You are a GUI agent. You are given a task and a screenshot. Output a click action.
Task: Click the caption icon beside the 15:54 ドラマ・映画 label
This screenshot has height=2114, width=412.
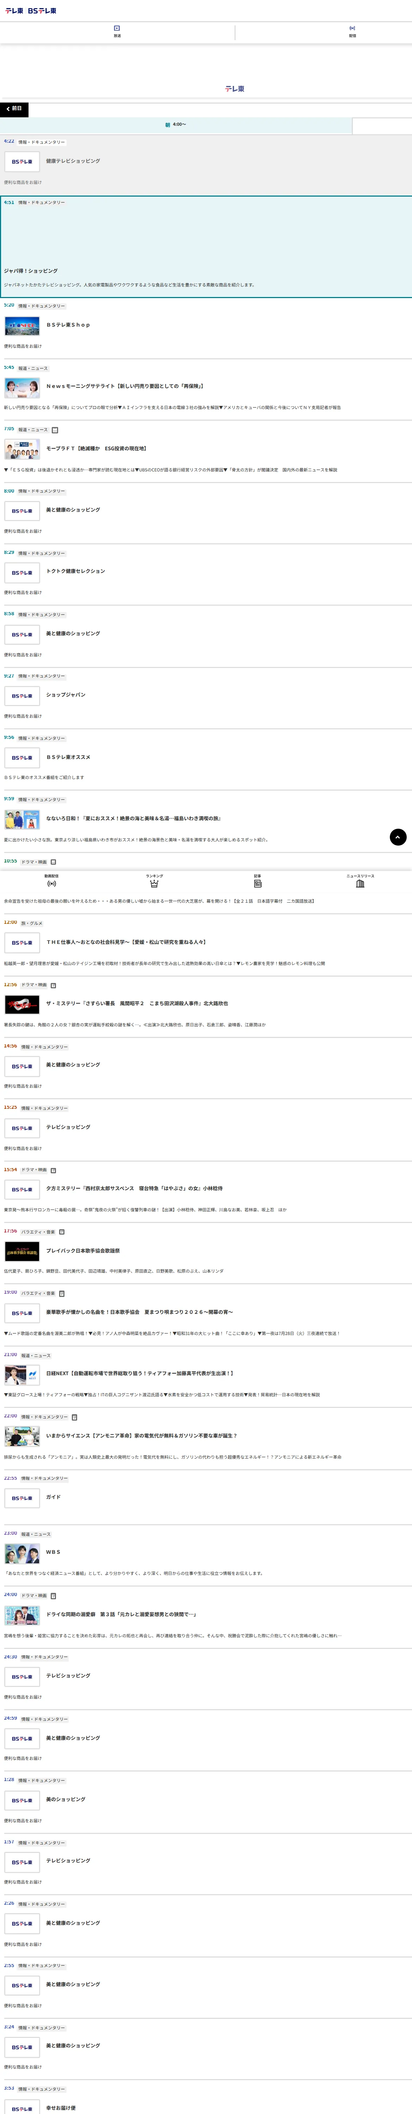tap(53, 1169)
